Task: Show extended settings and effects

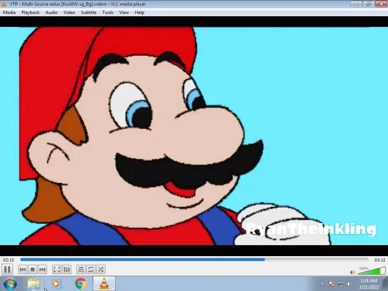Action: click(x=67, y=269)
